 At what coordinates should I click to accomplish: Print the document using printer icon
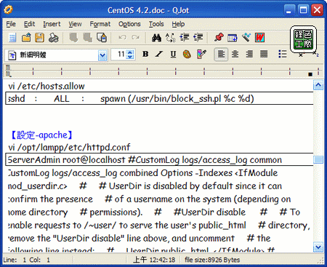54,38
